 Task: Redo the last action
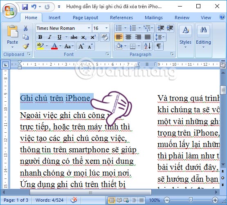[47, 7]
